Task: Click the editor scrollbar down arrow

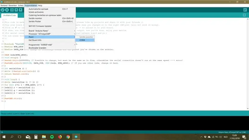Action: [x=247, y=108]
